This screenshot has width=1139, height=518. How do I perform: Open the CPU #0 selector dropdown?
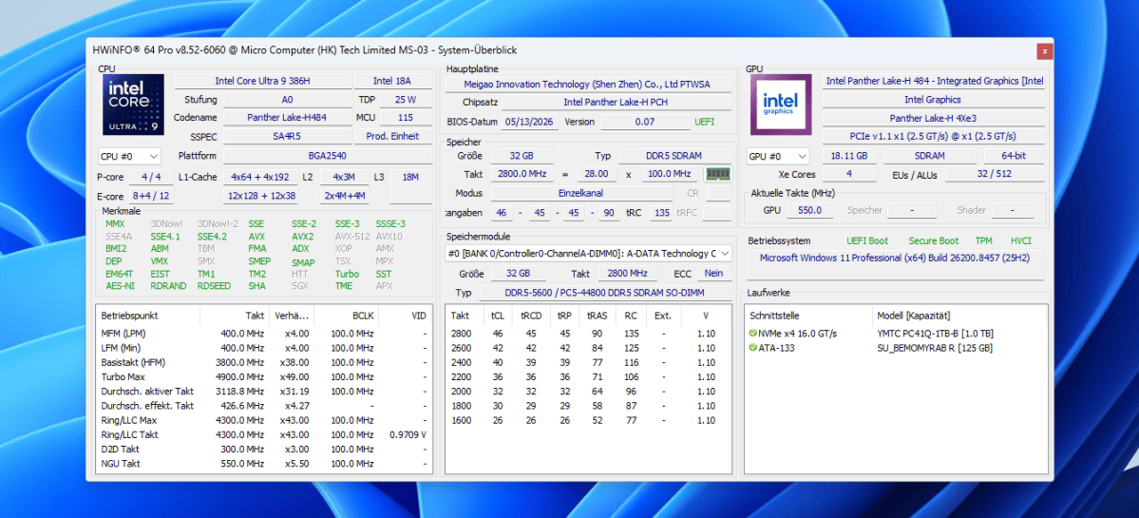(129, 156)
